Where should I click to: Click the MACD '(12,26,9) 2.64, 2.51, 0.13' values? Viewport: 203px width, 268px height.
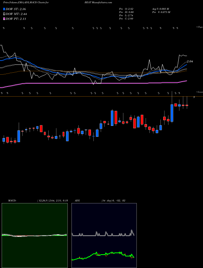52,201
